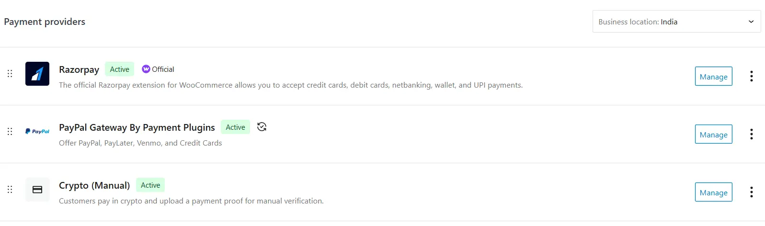Click the WooCommerce Official badge icon
Screen dimensions: 765x226
pos(146,69)
